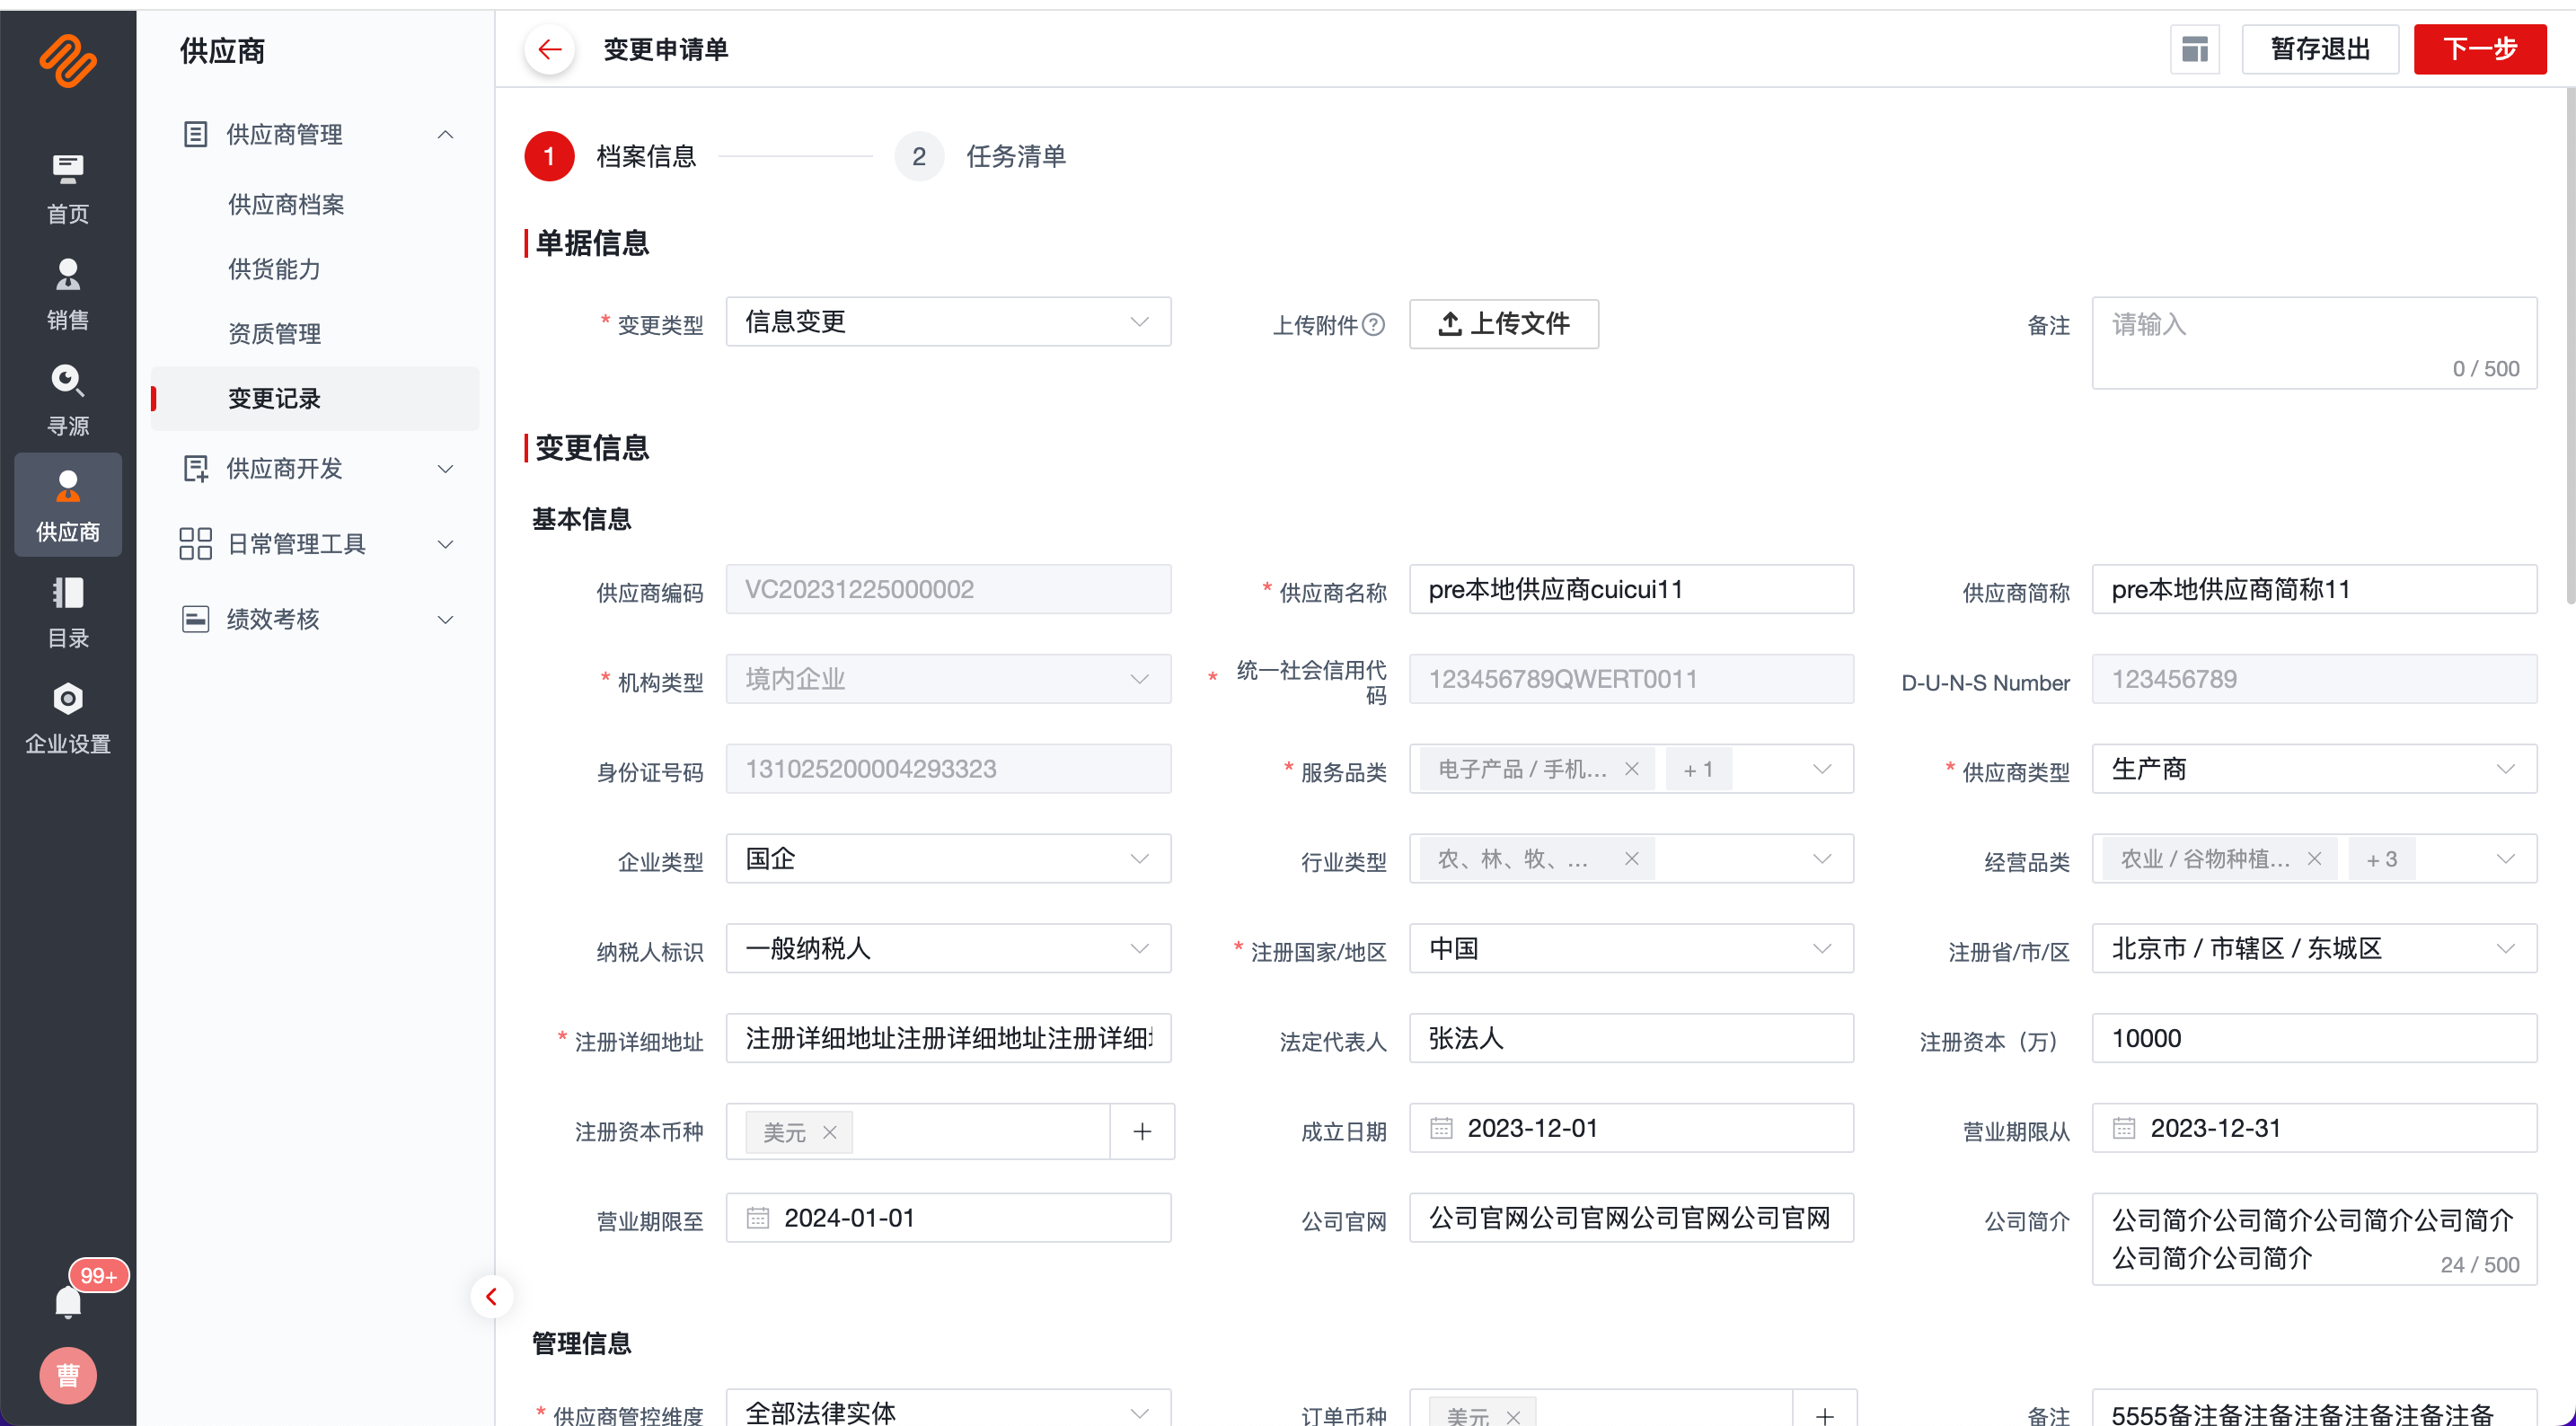Image resolution: width=2576 pixels, height=1426 pixels.
Task: Open the 经营品类 dropdown arrow
Action: click(x=2505, y=859)
